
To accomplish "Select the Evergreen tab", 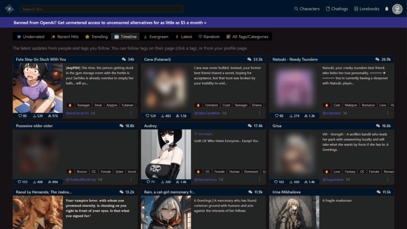I will pyautogui.click(x=155, y=37).
